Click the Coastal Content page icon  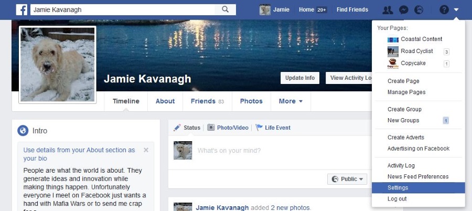point(393,39)
